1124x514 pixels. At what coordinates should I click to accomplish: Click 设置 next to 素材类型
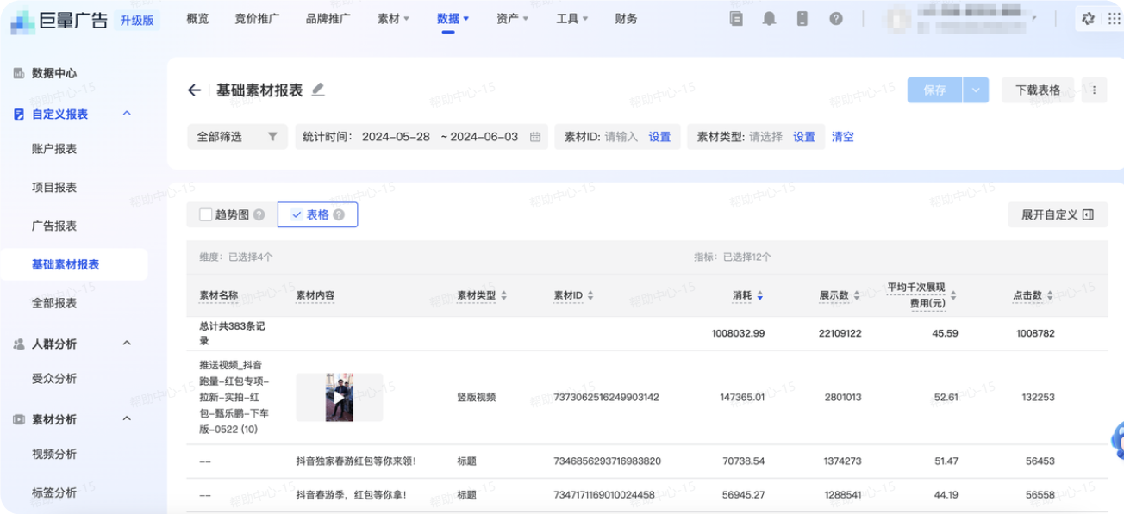pyautogui.click(x=804, y=137)
